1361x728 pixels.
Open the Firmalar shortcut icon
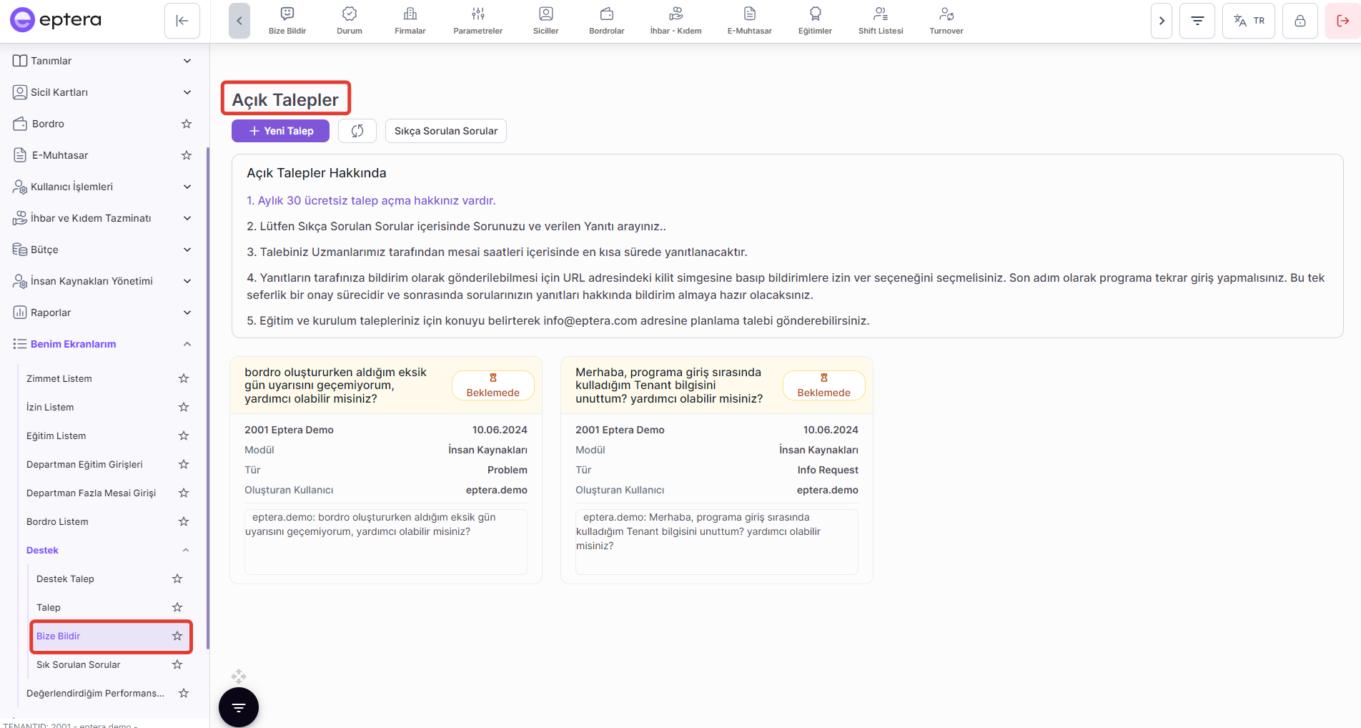pos(410,20)
